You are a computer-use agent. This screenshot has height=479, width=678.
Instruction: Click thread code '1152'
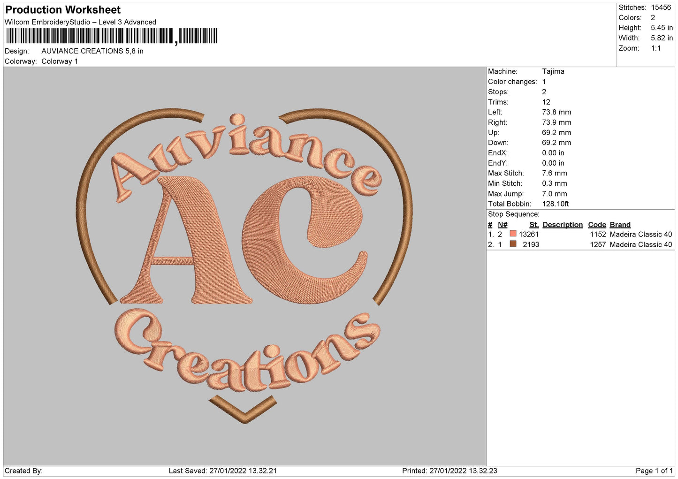click(598, 235)
